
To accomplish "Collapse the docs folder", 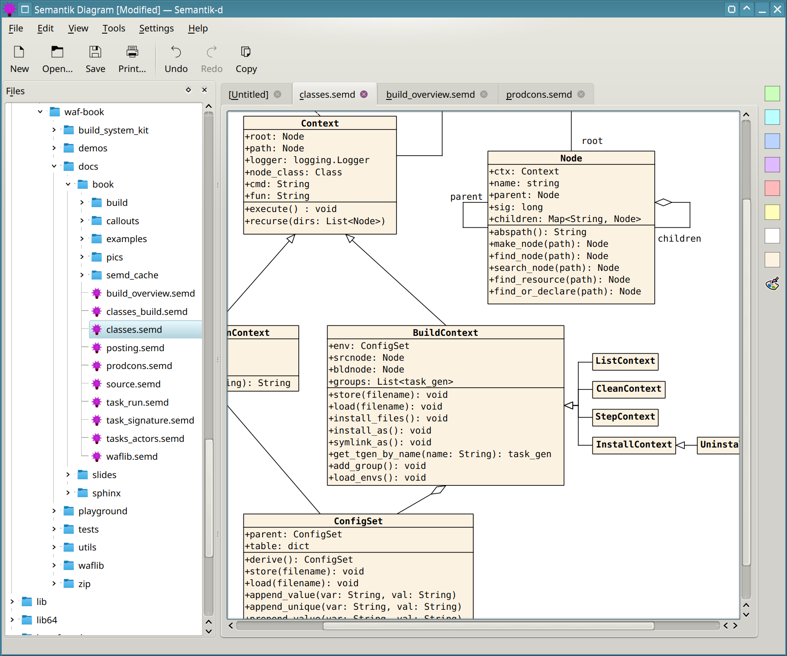I will pos(54,166).
